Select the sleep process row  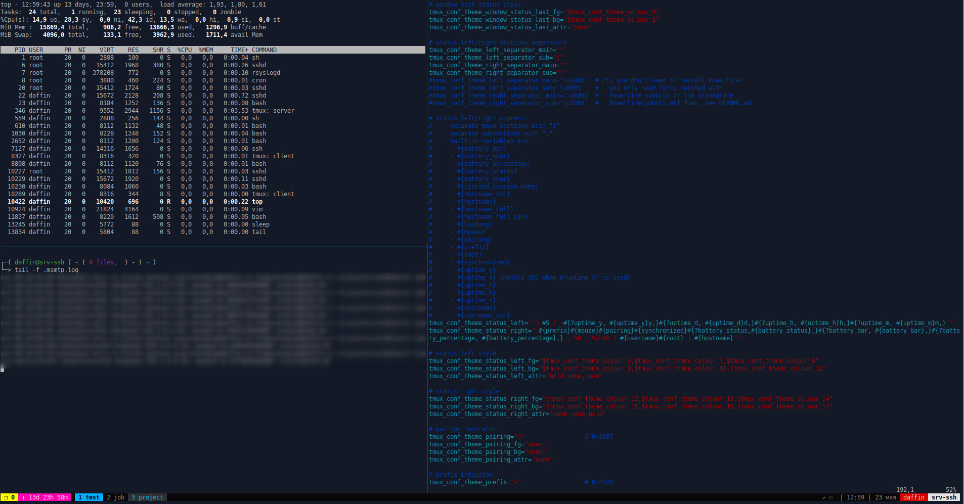click(x=212, y=224)
